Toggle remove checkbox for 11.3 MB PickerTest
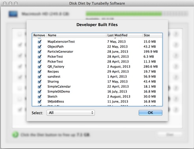The width and height of the screenshot is (194, 149). coord(39,62)
